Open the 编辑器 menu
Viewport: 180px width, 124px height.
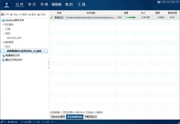point(57,4)
